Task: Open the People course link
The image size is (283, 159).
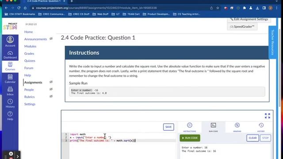Action: [29, 90]
